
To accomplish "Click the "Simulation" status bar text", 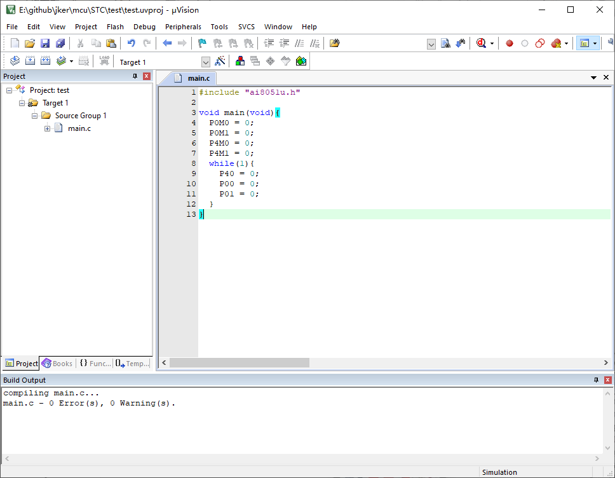I will [x=499, y=472].
